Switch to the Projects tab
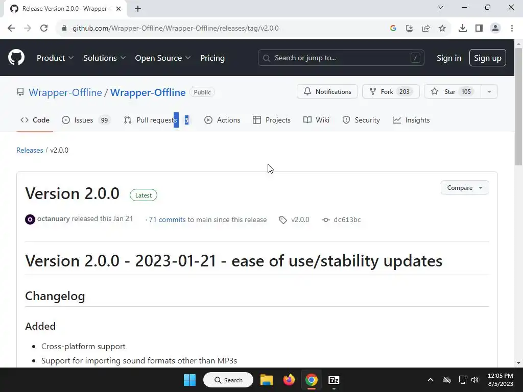 [x=272, y=120]
